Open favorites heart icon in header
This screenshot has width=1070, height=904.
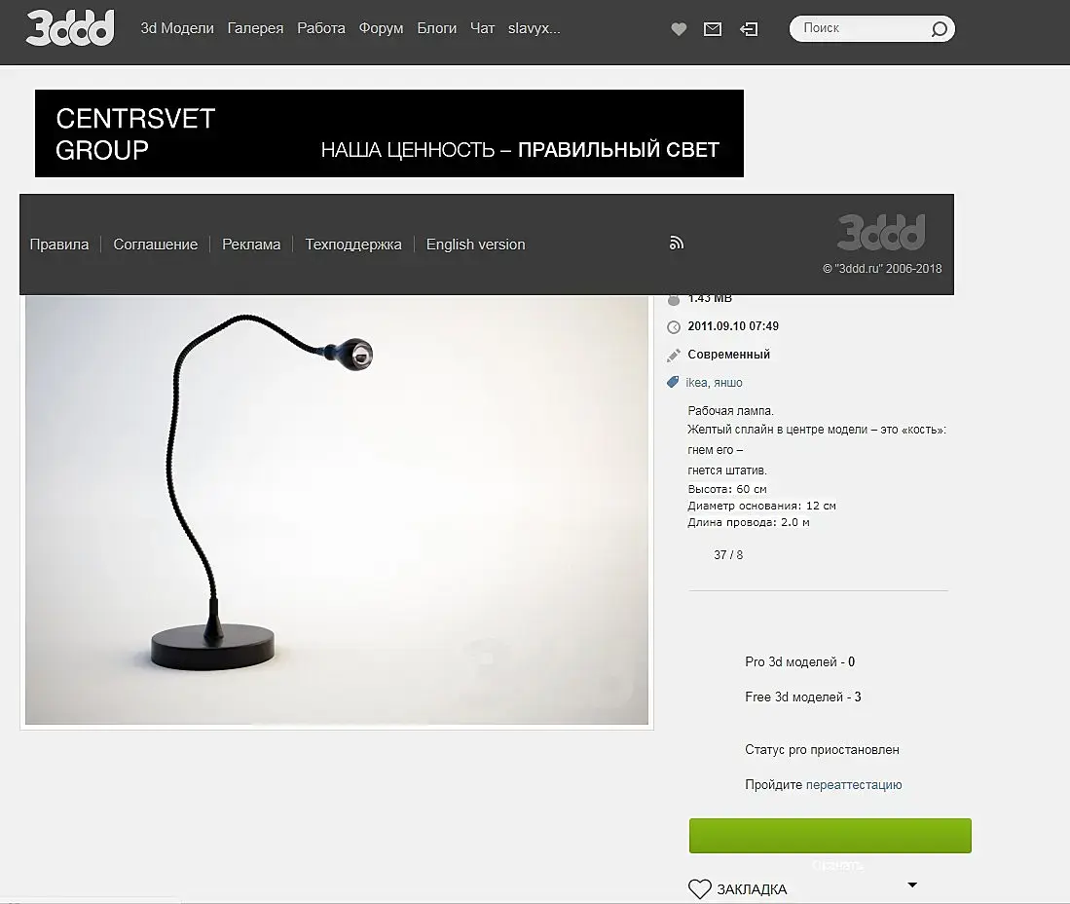[679, 29]
